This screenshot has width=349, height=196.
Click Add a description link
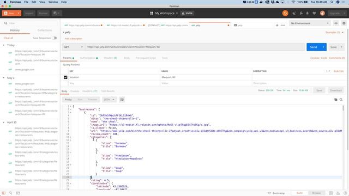74,39
